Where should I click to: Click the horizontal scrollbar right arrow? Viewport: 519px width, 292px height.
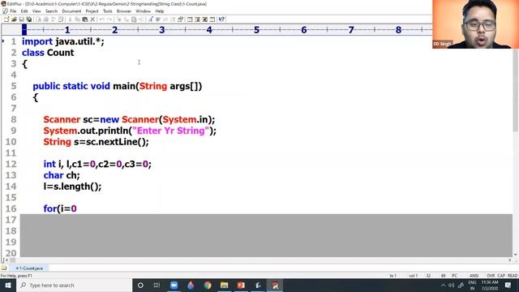510,260
